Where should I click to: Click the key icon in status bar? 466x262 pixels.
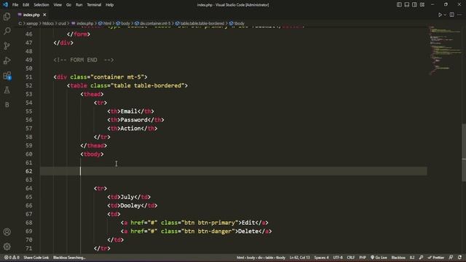(x=421, y=258)
